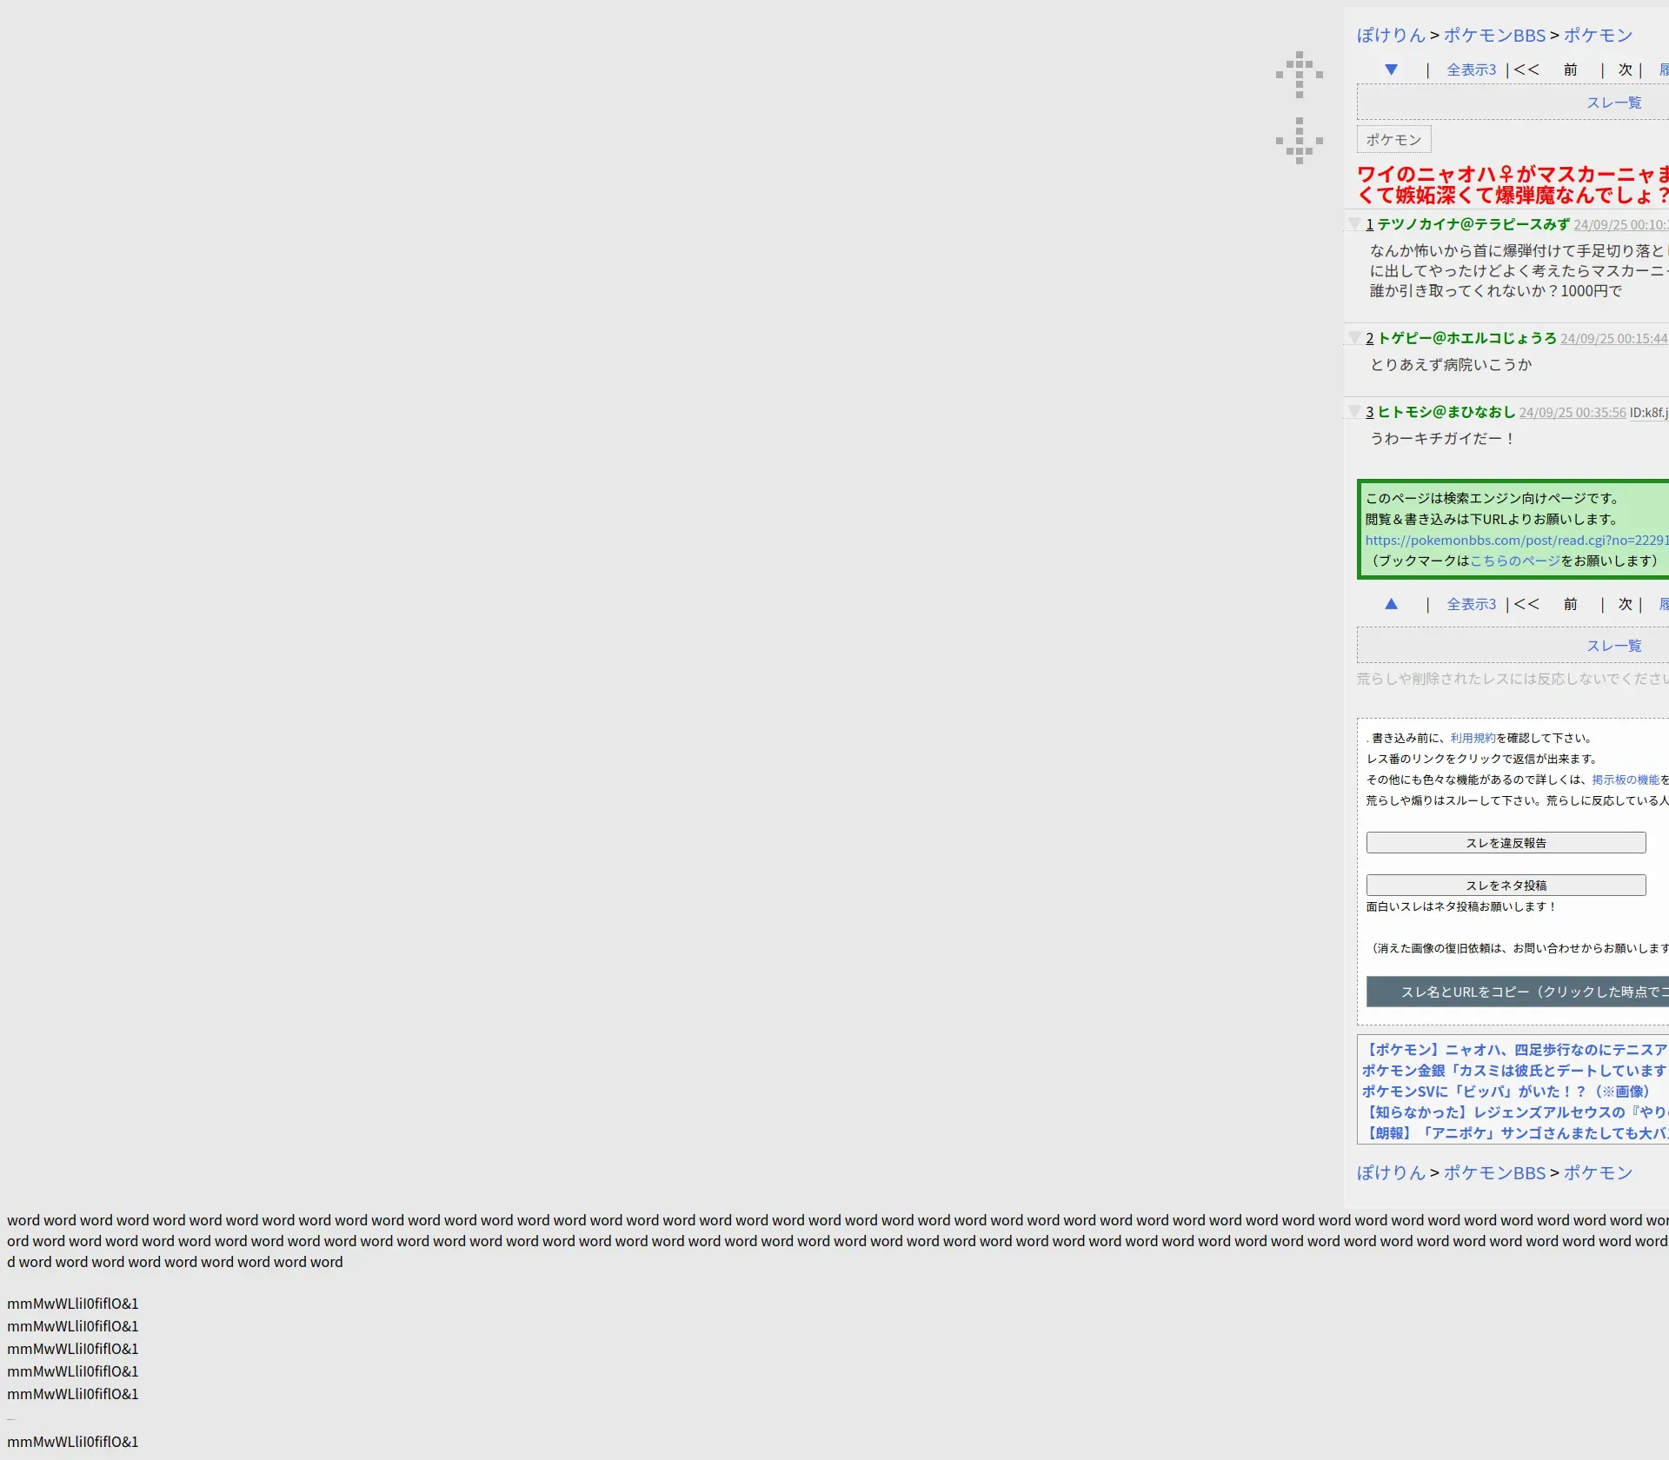1669x1460 pixels.
Task: Click the pixelated up-arrow scroll icon
Action: pos(1299,74)
